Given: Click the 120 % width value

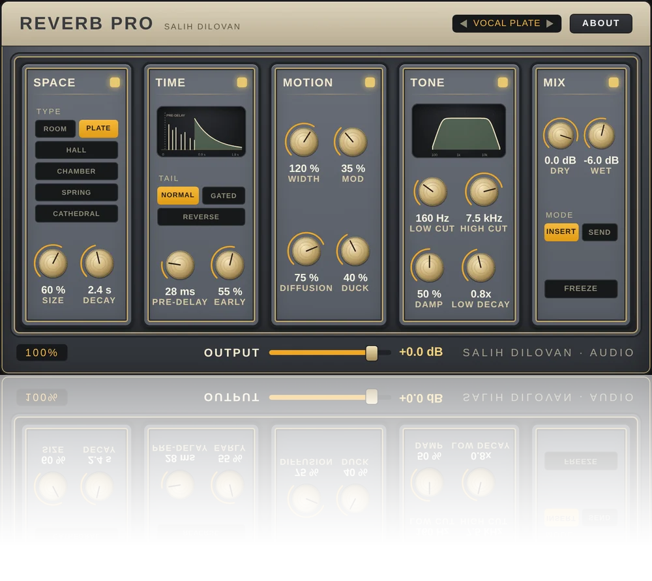Looking at the screenshot, I should (x=304, y=168).
